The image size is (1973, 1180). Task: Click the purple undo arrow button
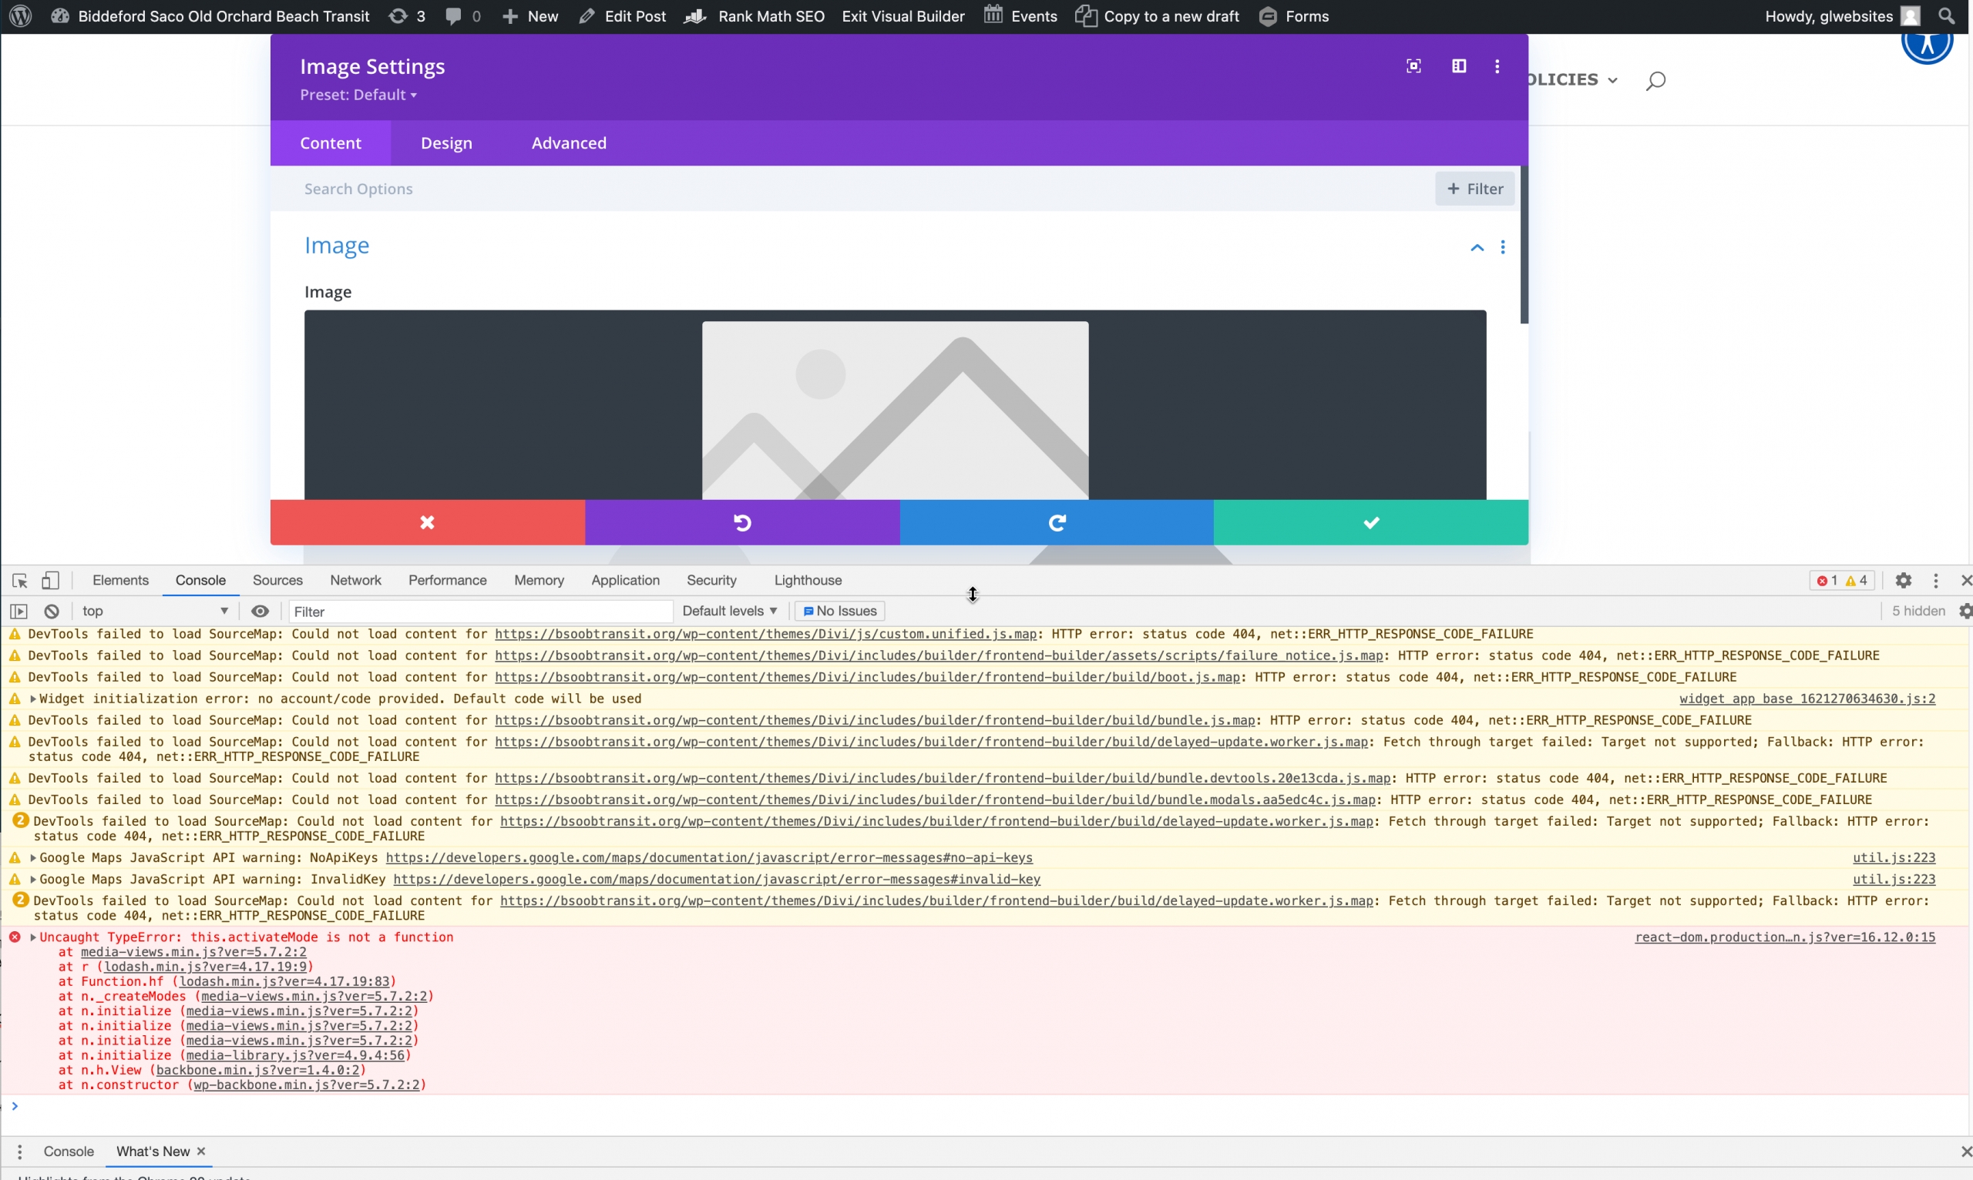click(741, 522)
